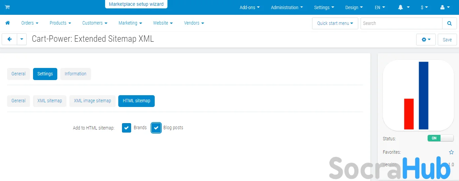This screenshot has width=459, height=181.
Task: Select the lower General sub-tab
Action: pos(19,101)
